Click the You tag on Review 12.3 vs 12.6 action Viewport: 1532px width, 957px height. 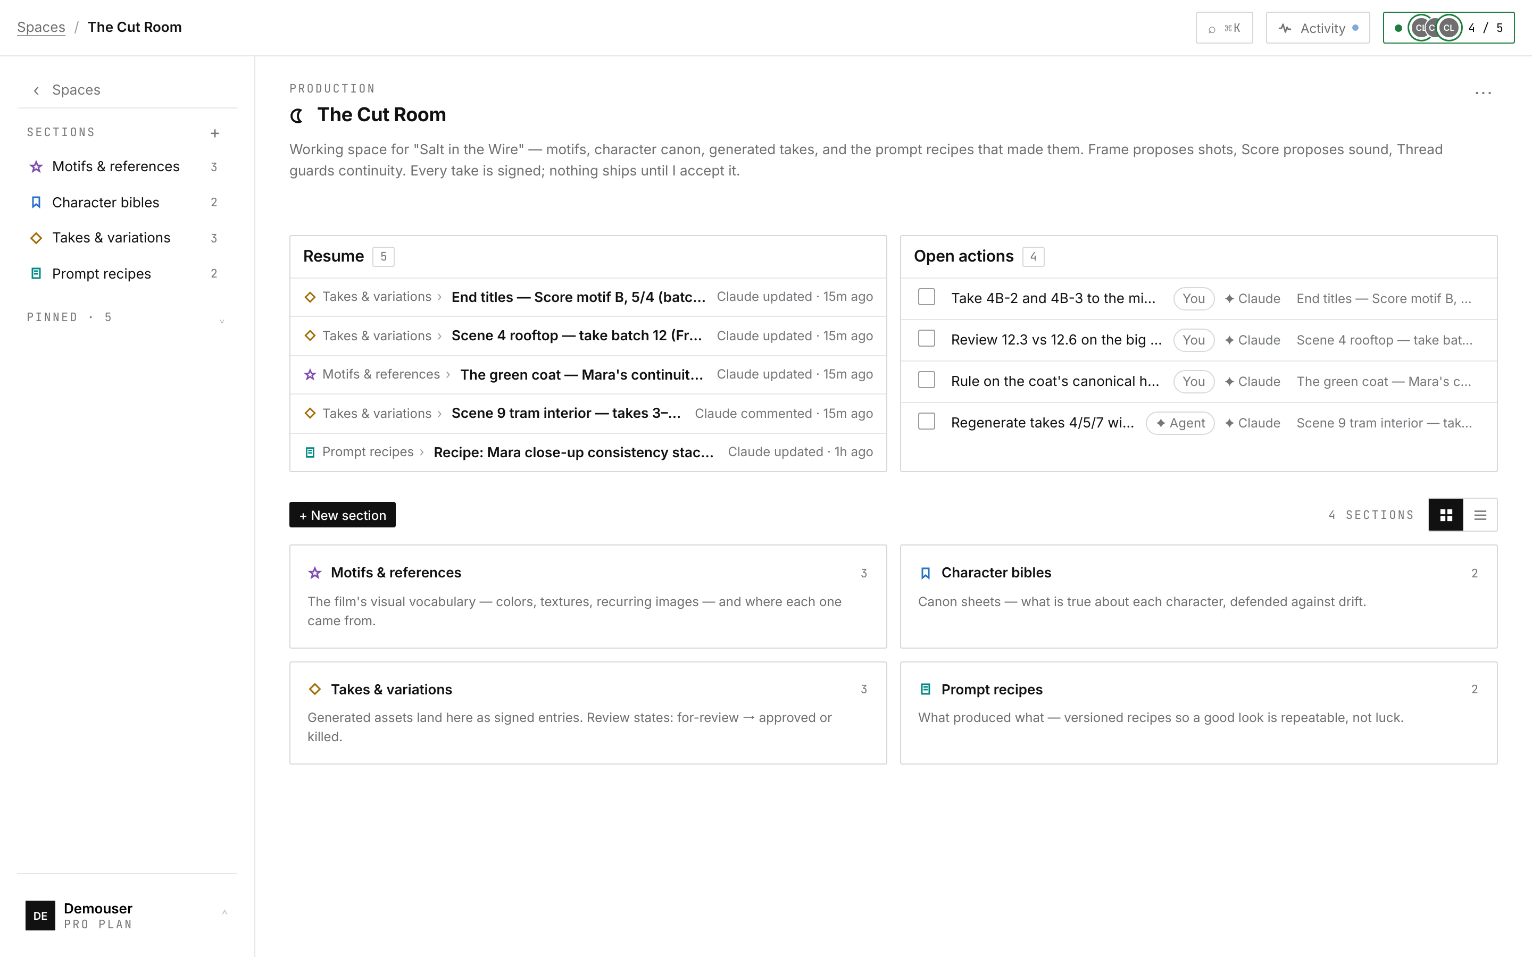point(1194,340)
